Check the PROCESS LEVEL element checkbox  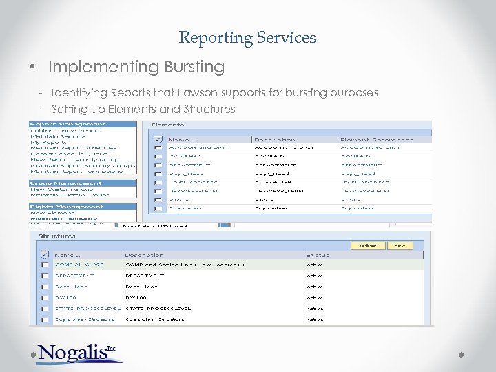[x=158, y=192]
